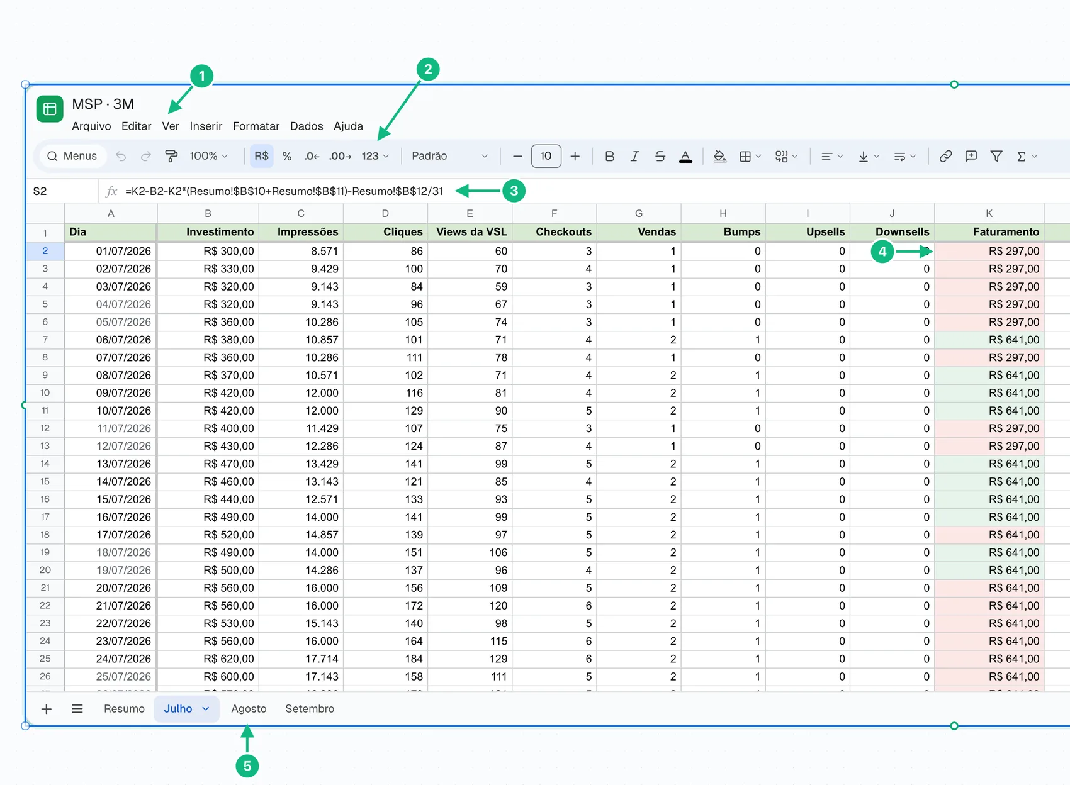Screen dimensions: 1070x785
Task: Increase decimal places button
Action: [x=340, y=156]
